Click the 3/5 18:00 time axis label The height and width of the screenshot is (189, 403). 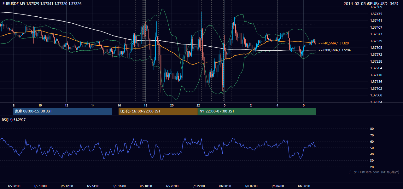click(145, 186)
